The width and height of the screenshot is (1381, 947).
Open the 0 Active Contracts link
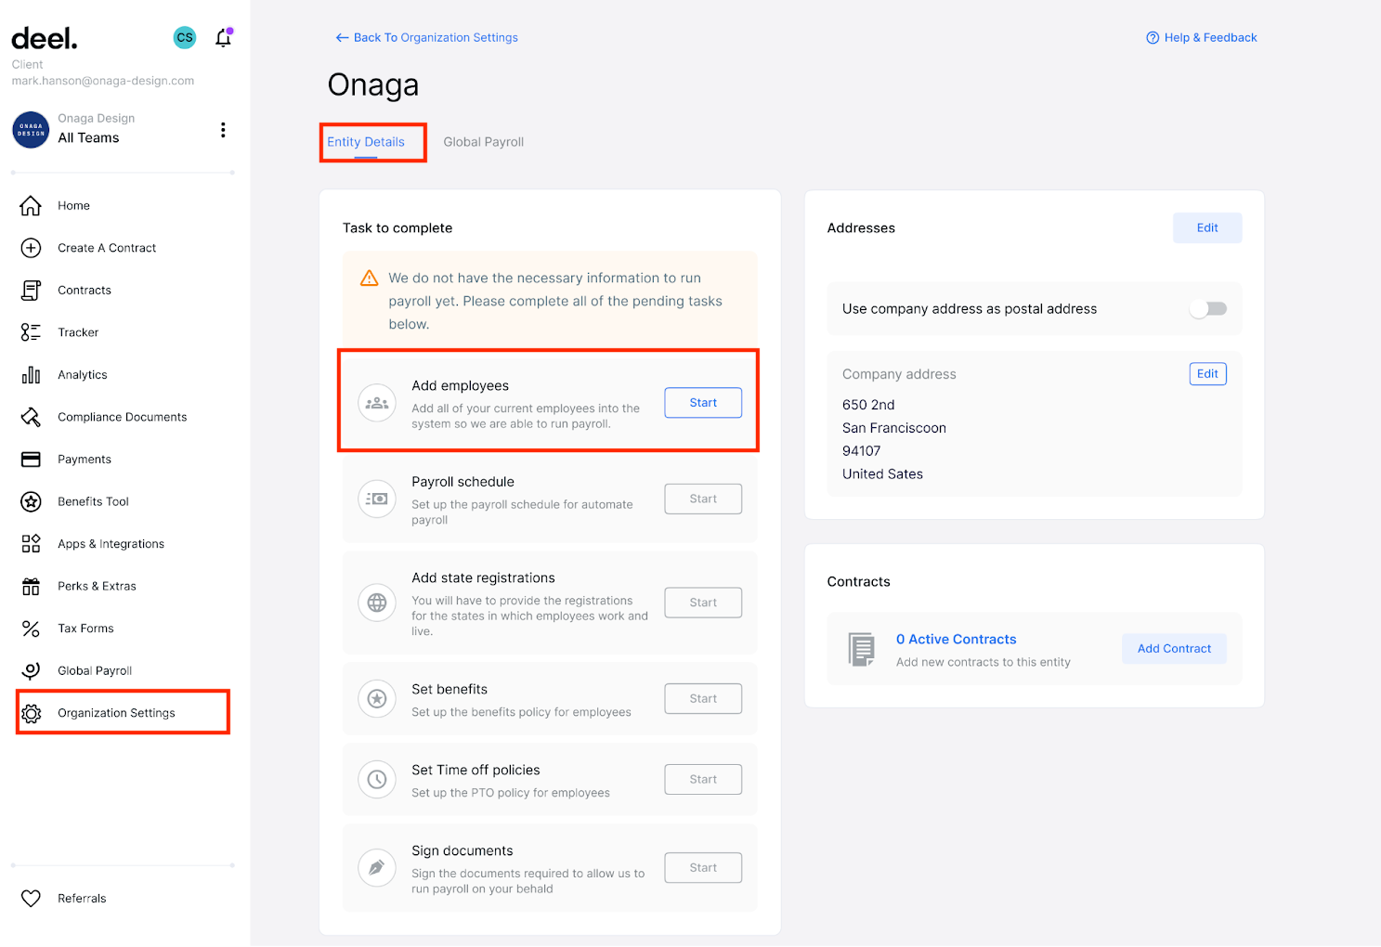(957, 640)
